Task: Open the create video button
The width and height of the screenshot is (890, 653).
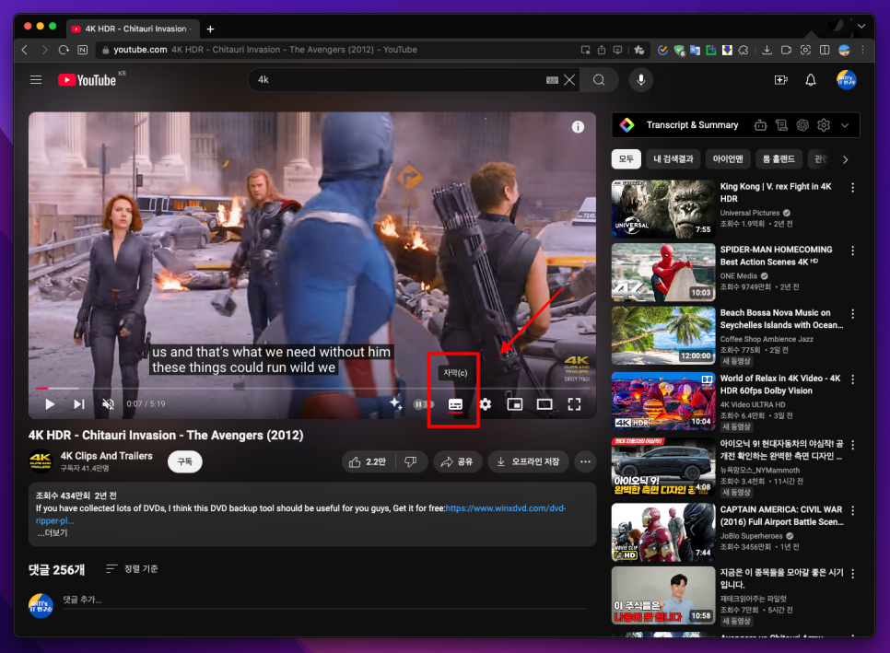Action: (781, 80)
